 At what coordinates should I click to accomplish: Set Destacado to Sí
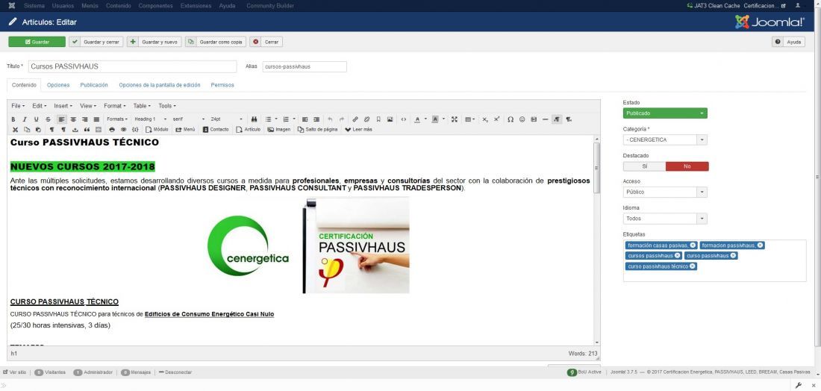tap(645, 166)
